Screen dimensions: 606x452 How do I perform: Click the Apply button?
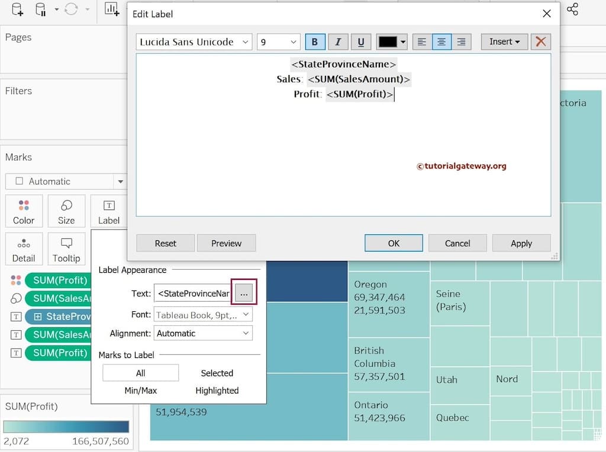(x=521, y=243)
